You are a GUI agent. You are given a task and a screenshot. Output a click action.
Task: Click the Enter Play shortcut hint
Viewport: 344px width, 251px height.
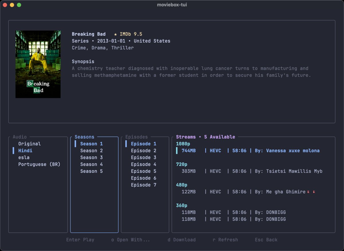coord(80,240)
